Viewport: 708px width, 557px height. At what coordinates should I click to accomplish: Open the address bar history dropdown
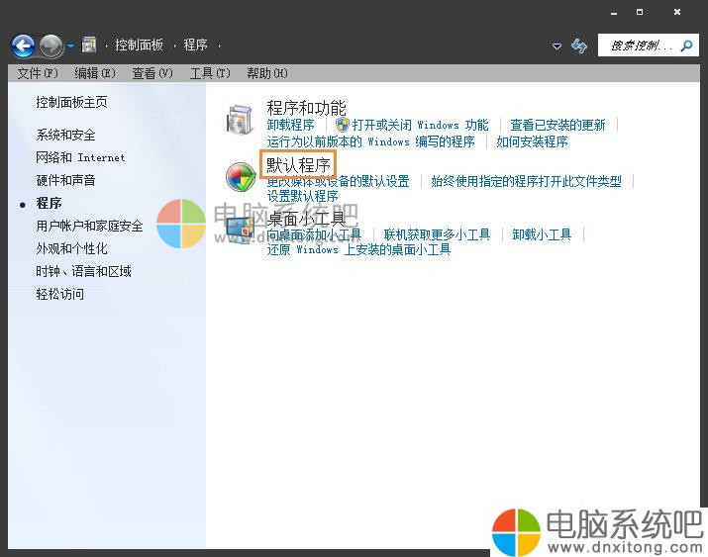pos(557,46)
